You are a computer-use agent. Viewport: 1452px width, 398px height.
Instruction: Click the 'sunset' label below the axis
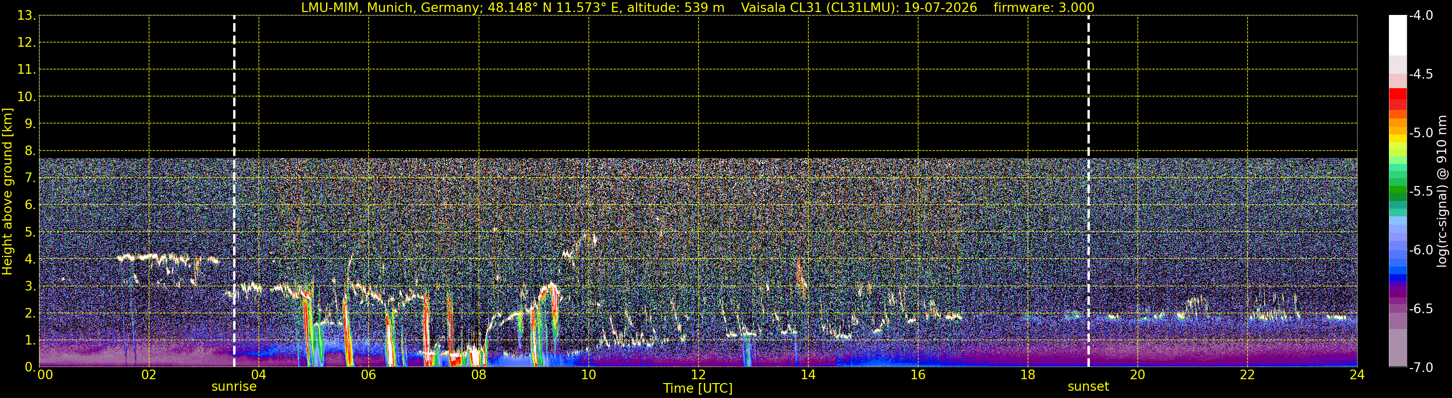(1088, 387)
